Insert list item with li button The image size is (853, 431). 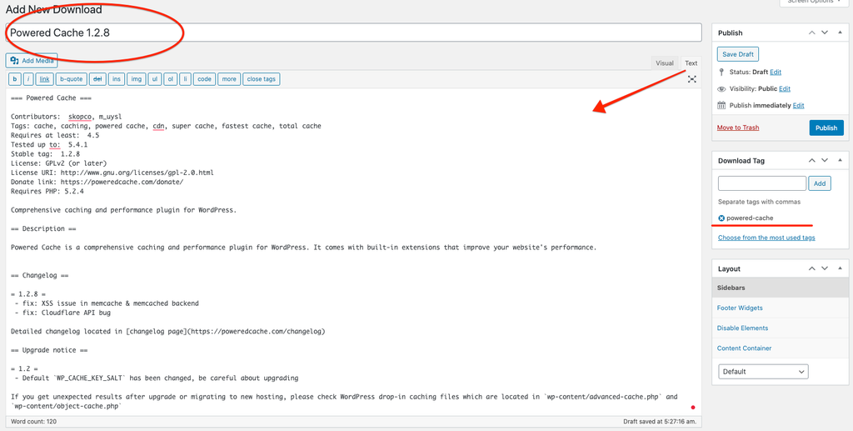(186, 79)
